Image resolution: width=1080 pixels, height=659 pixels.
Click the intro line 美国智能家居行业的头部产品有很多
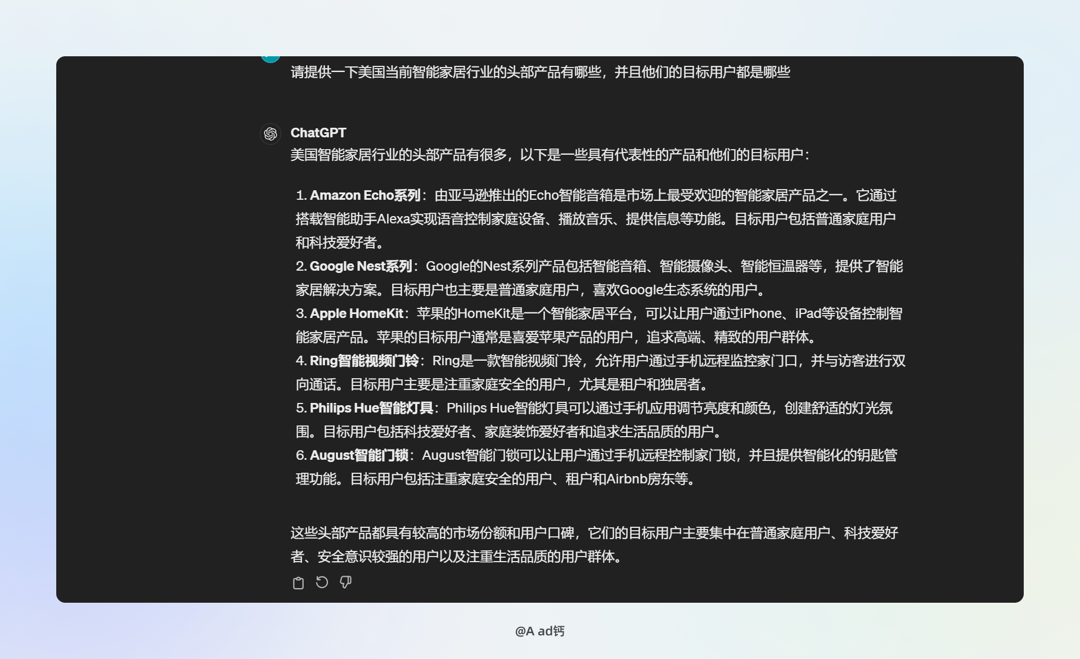pos(550,155)
